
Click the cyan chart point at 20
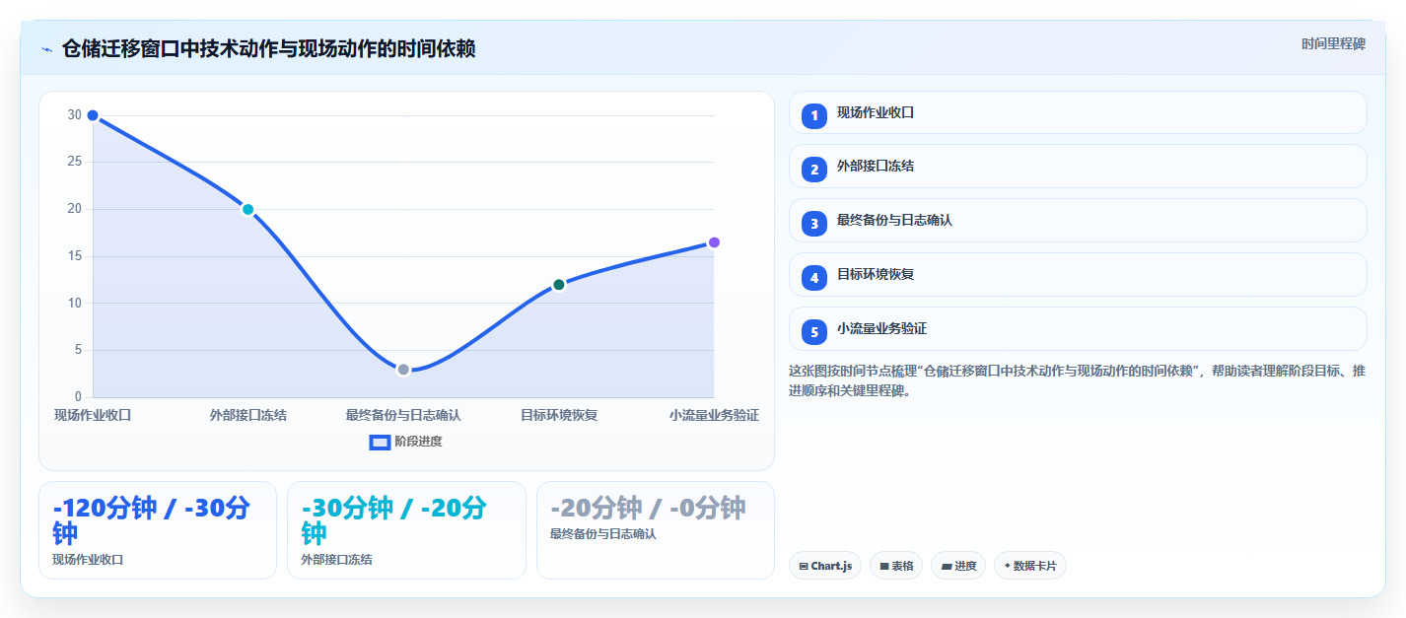[x=248, y=209]
